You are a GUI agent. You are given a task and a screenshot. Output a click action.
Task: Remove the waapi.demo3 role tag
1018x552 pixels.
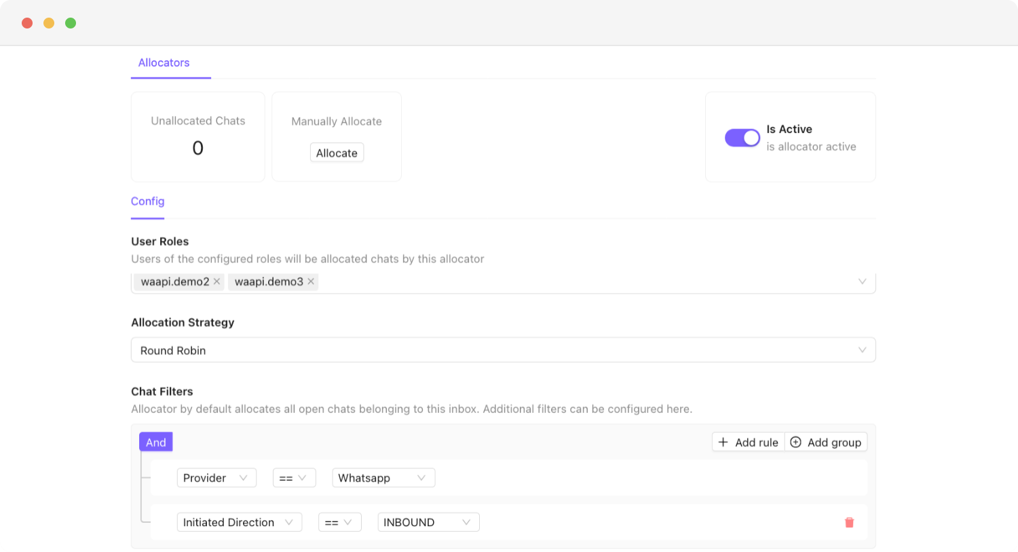point(311,281)
